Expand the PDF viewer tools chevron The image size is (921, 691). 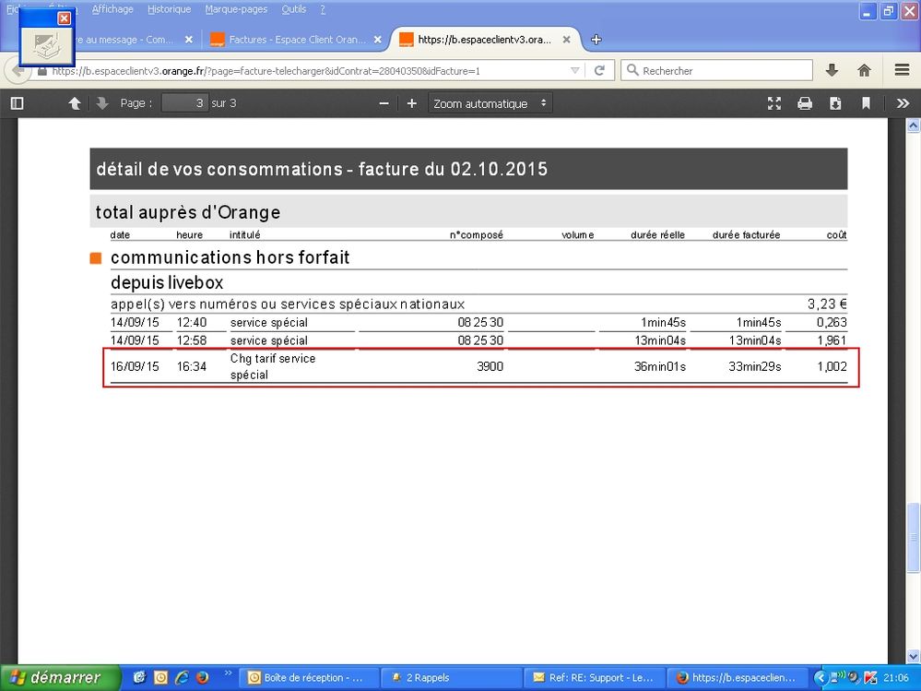(903, 103)
